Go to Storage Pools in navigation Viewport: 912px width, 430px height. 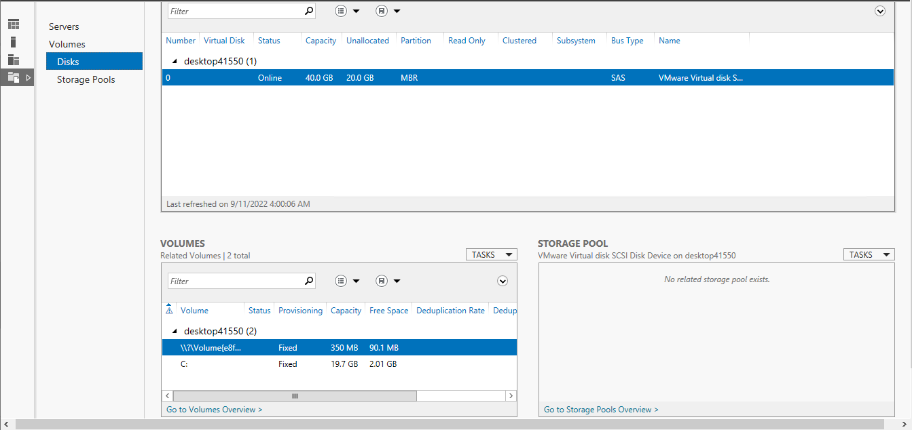[86, 79]
